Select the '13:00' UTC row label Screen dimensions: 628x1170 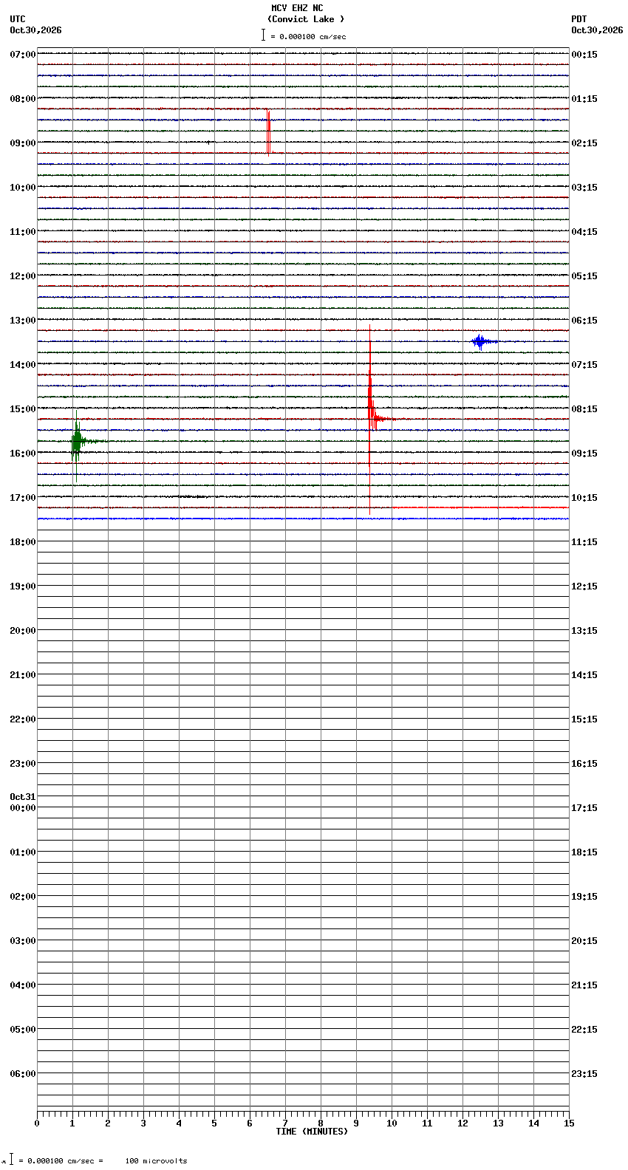[23, 321]
